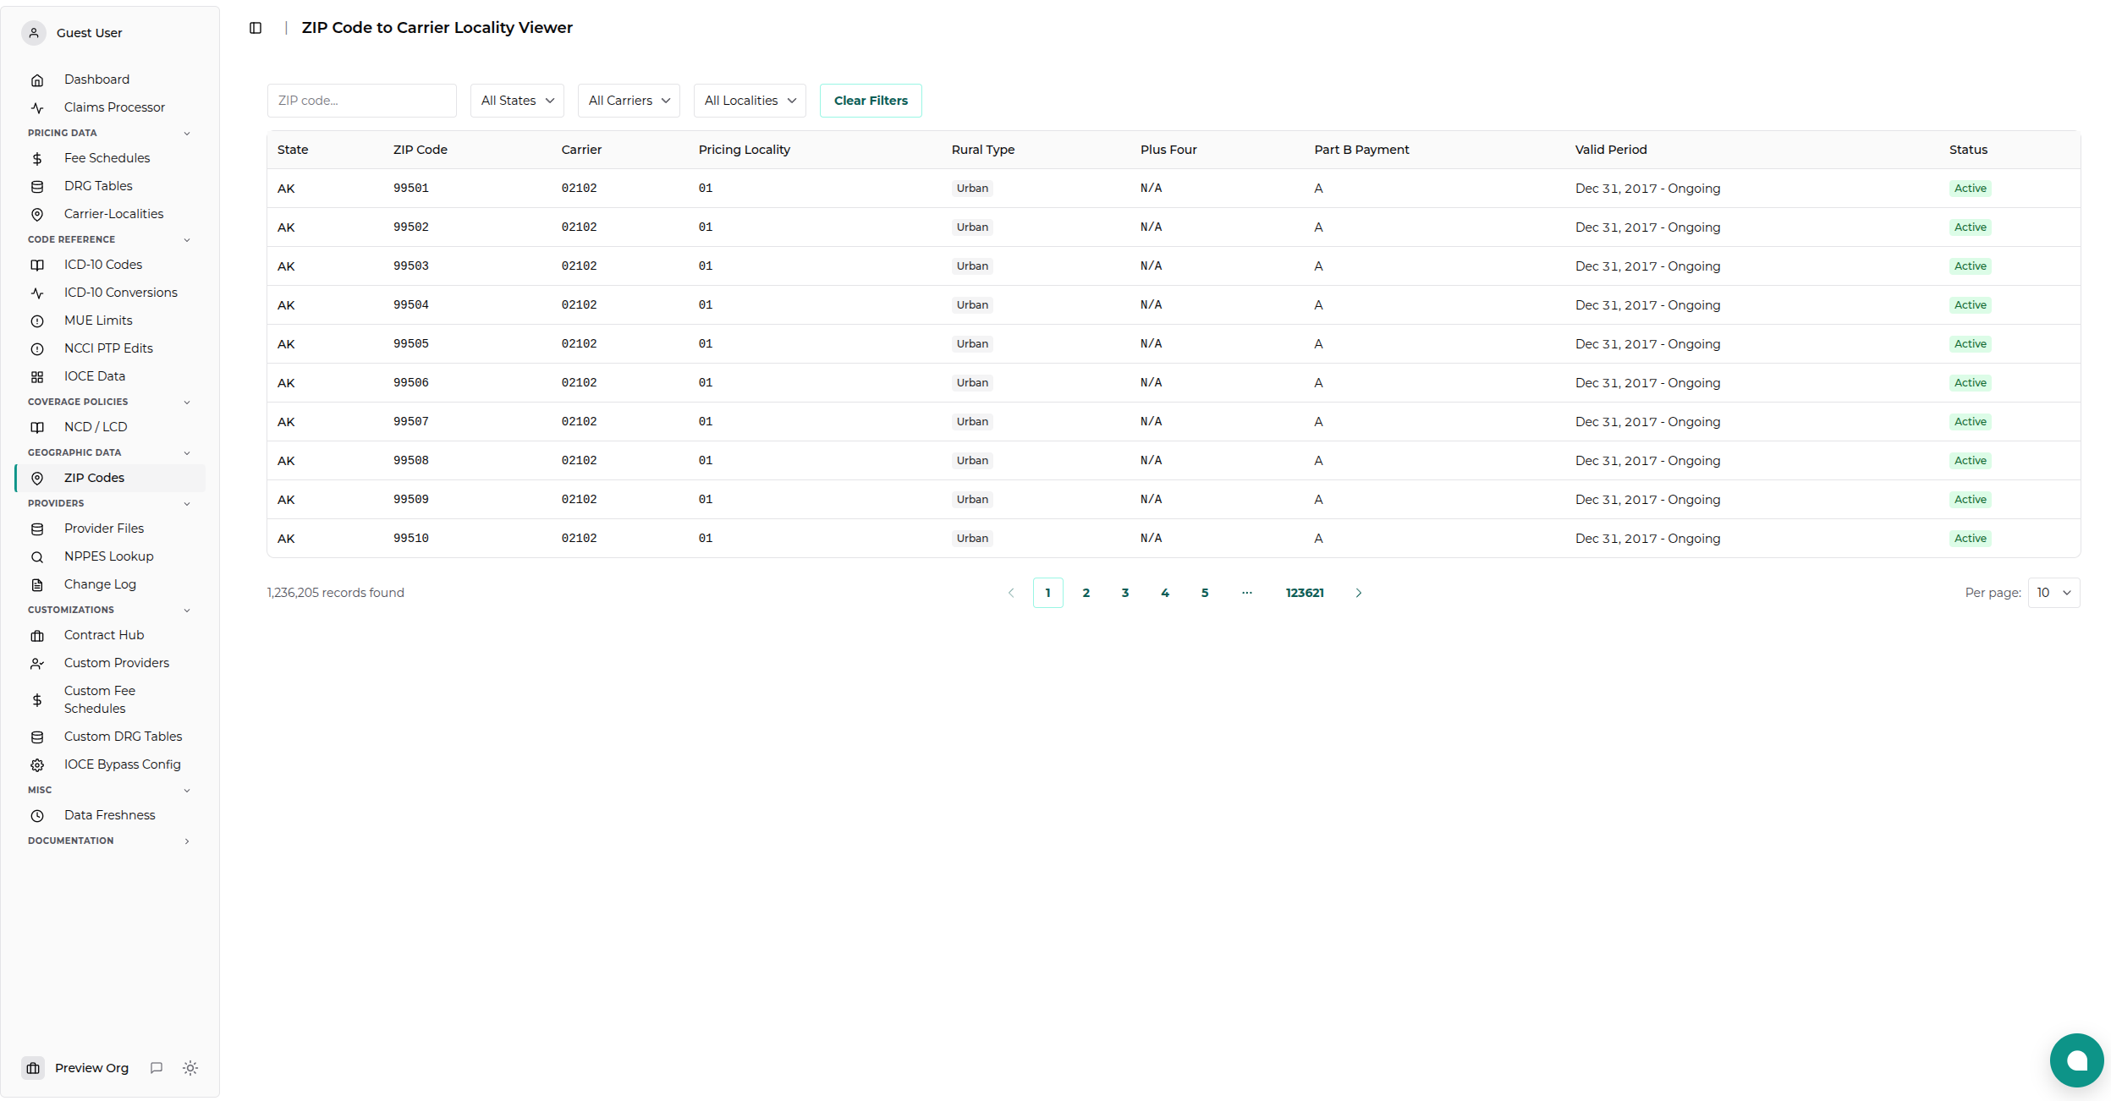The image size is (2111, 1101).
Task: Open the chat support bubble
Action: tap(2076, 1060)
